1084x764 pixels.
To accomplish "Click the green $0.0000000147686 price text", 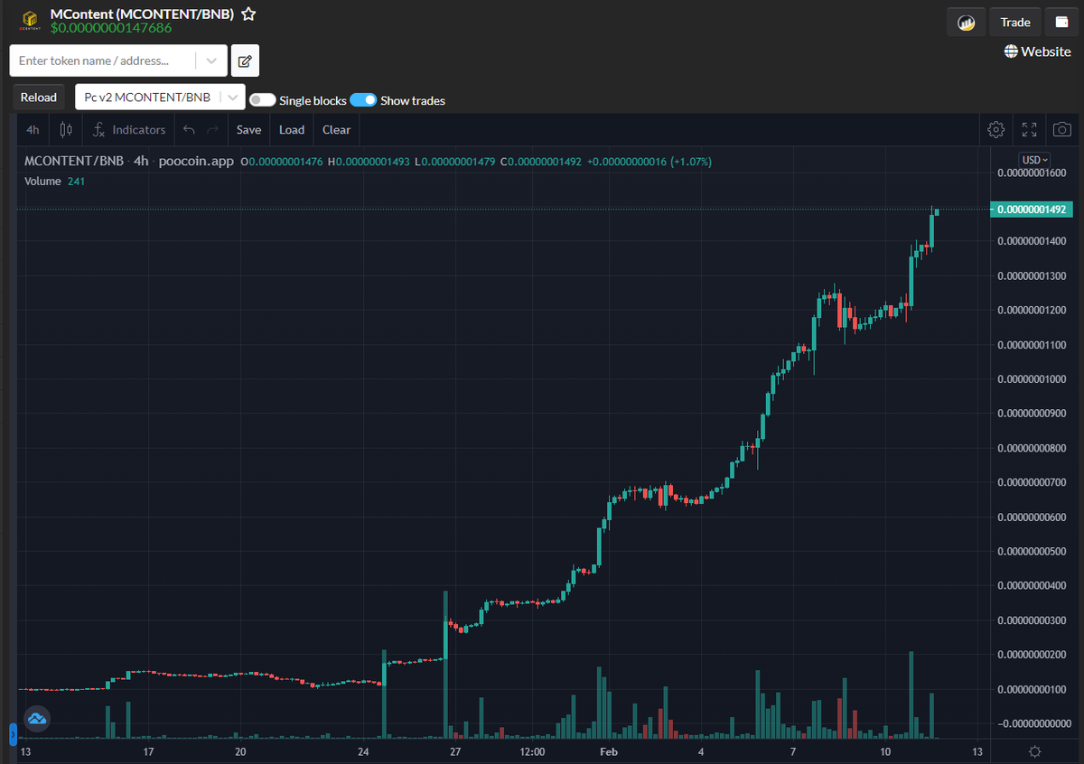I will [x=111, y=28].
